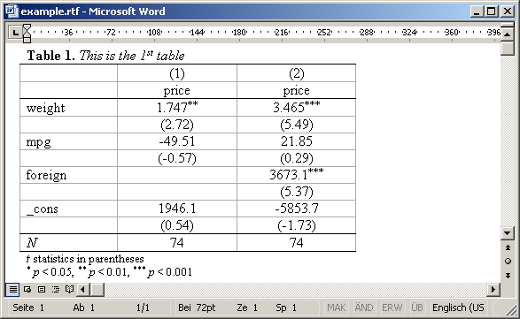The height and width of the screenshot is (319, 520).
Task: Click the '(2.72)' table cell
Action: pyautogui.click(x=177, y=125)
